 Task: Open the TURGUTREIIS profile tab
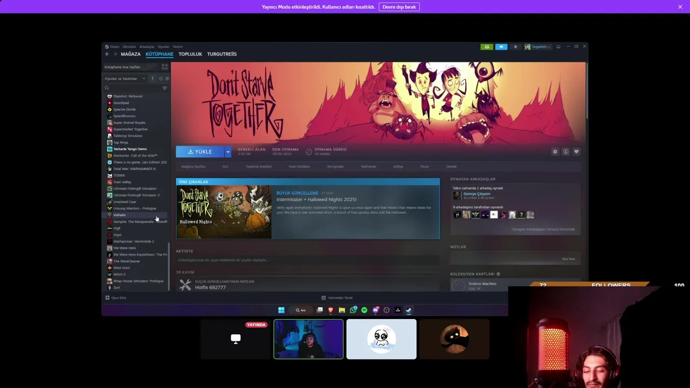(x=222, y=54)
